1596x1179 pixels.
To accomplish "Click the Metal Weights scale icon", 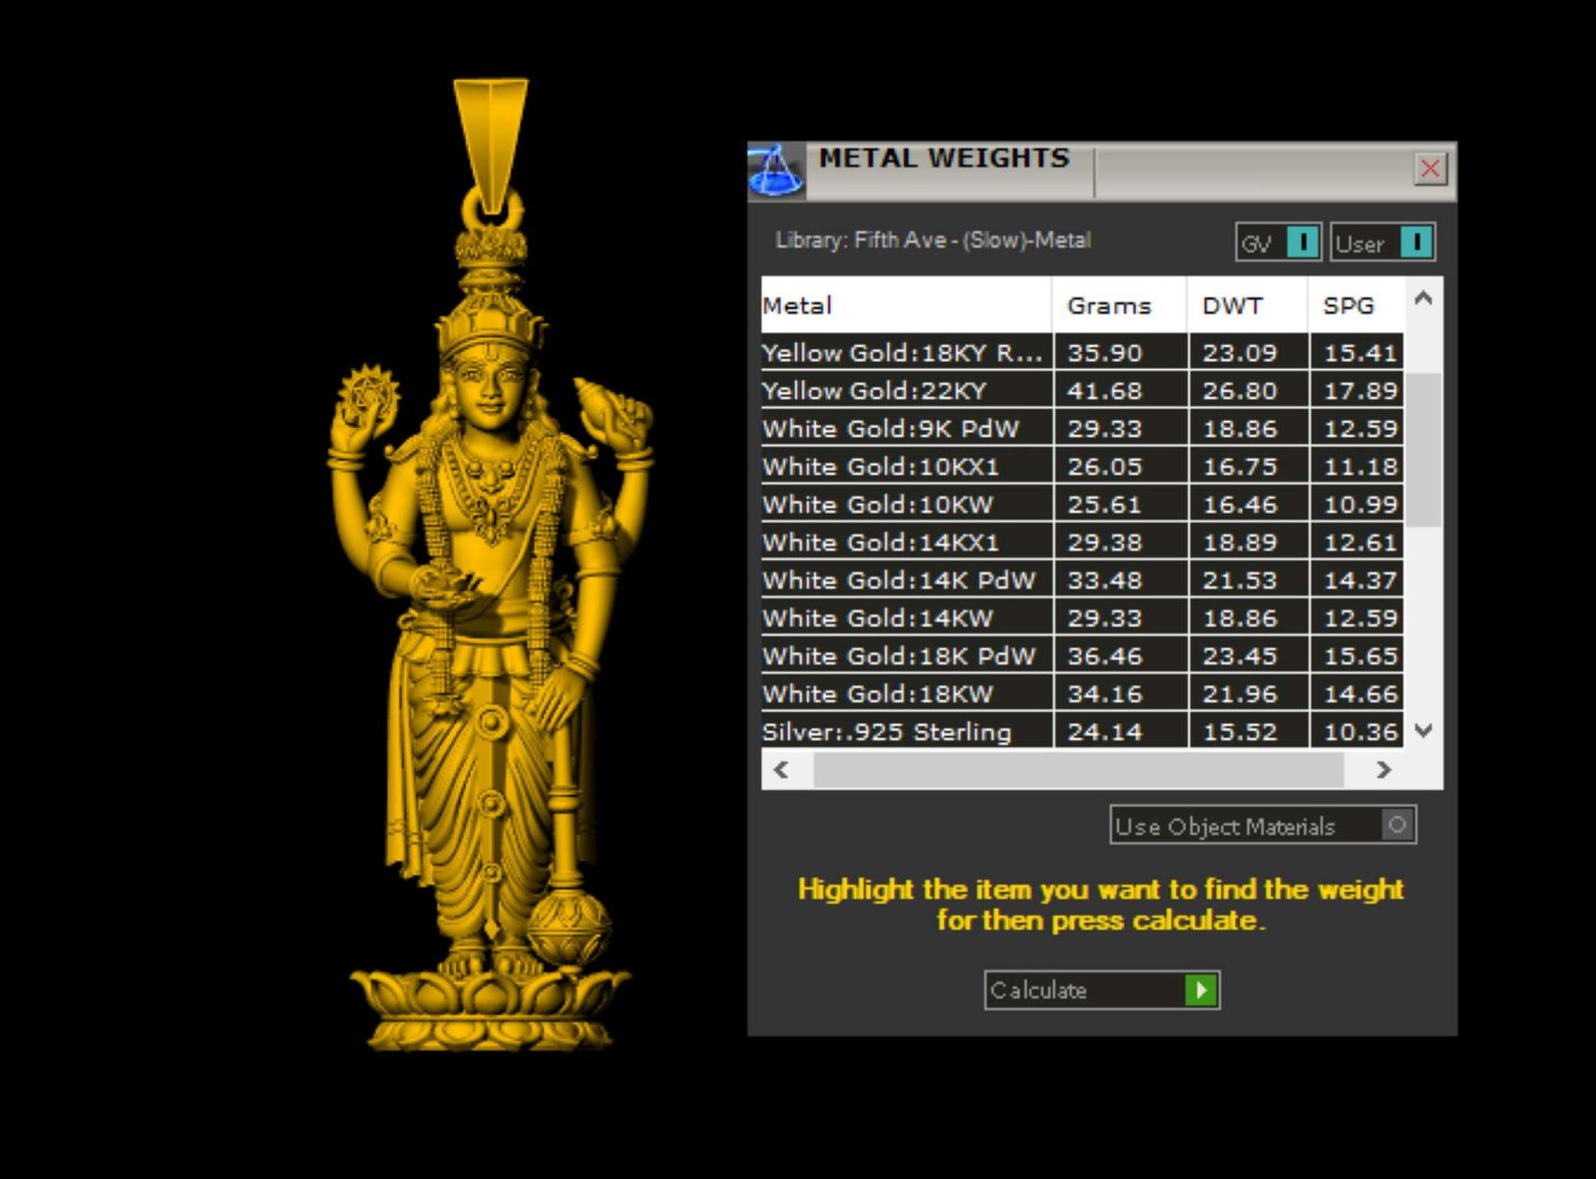I will (x=775, y=170).
